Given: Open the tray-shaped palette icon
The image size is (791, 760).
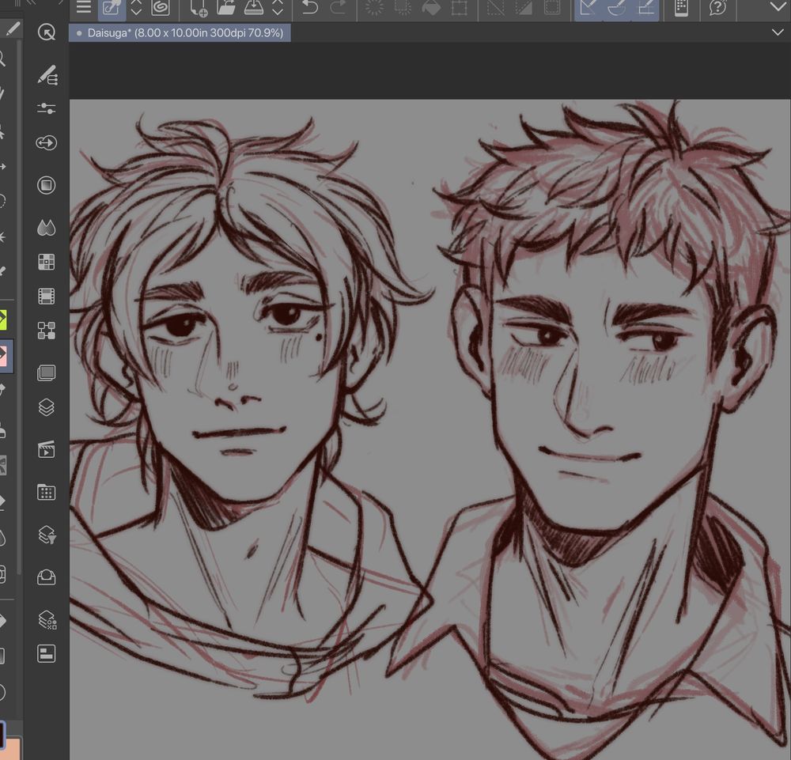Looking at the screenshot, I should click(47, 577).
